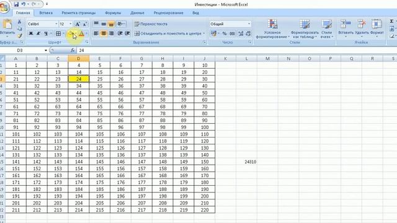
Task: Increase cell indent
Action: tap(127, 33)
